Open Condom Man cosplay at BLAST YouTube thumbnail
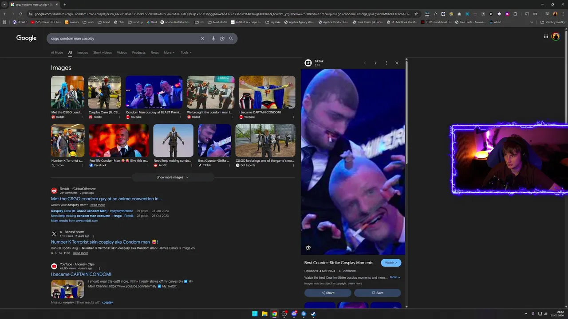The width and height of the screenshot is (568, 319). click(154, 92)
